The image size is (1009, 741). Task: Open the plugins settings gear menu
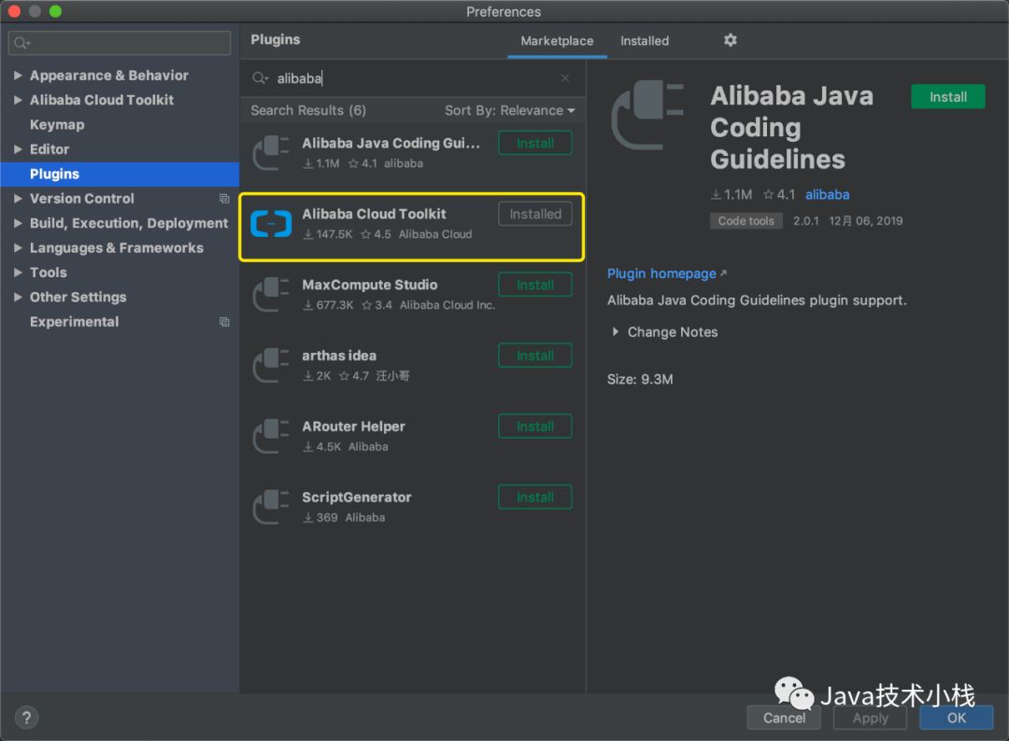click(x=730, y=40)
